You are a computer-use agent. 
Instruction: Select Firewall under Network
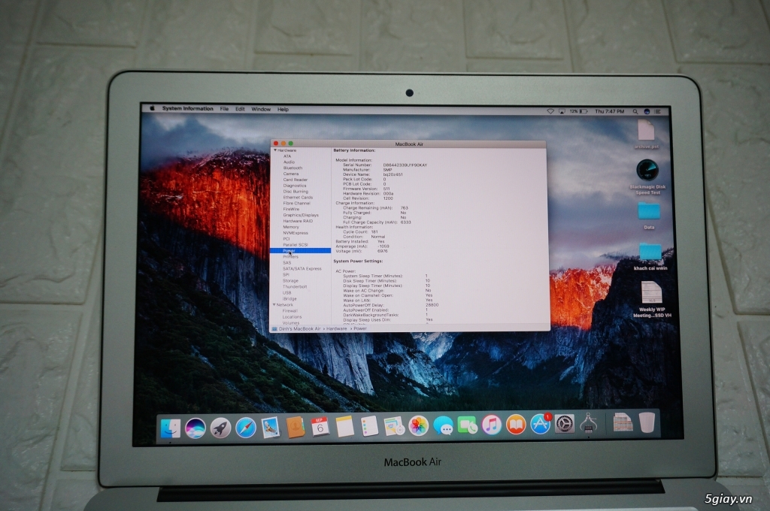290,310
